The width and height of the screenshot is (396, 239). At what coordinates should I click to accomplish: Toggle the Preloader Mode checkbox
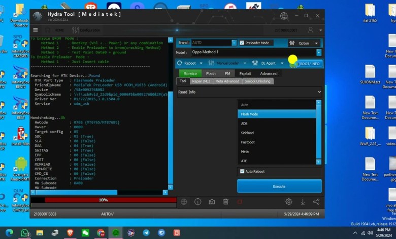(242, 43)
